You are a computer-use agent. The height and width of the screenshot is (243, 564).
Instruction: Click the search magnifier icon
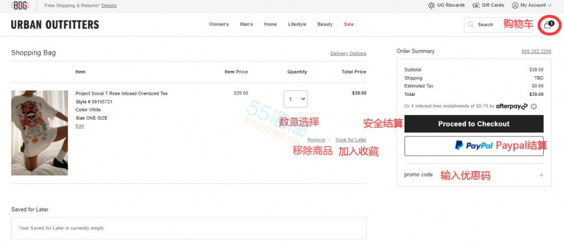coord(471,25)
